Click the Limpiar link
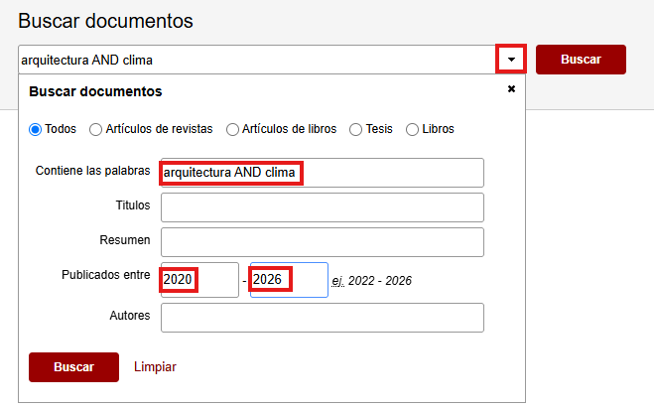This screenshot has width=654, height=408. [155, 366]
